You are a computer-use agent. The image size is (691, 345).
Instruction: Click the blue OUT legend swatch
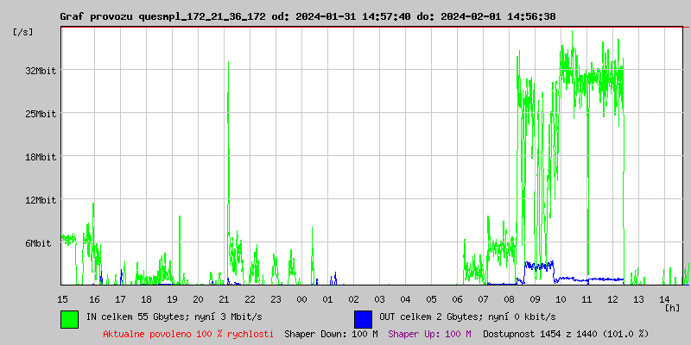point(363,318)
